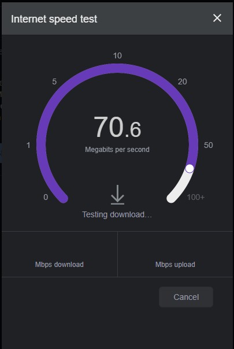The image size is (234, 349).
Task: Click the 1 gauge label
Action: pyautogui.click(x=28, y=145)
